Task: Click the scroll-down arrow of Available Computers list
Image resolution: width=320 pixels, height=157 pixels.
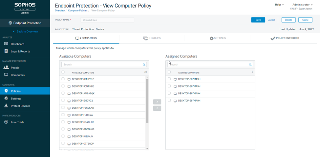Action: 147,148
